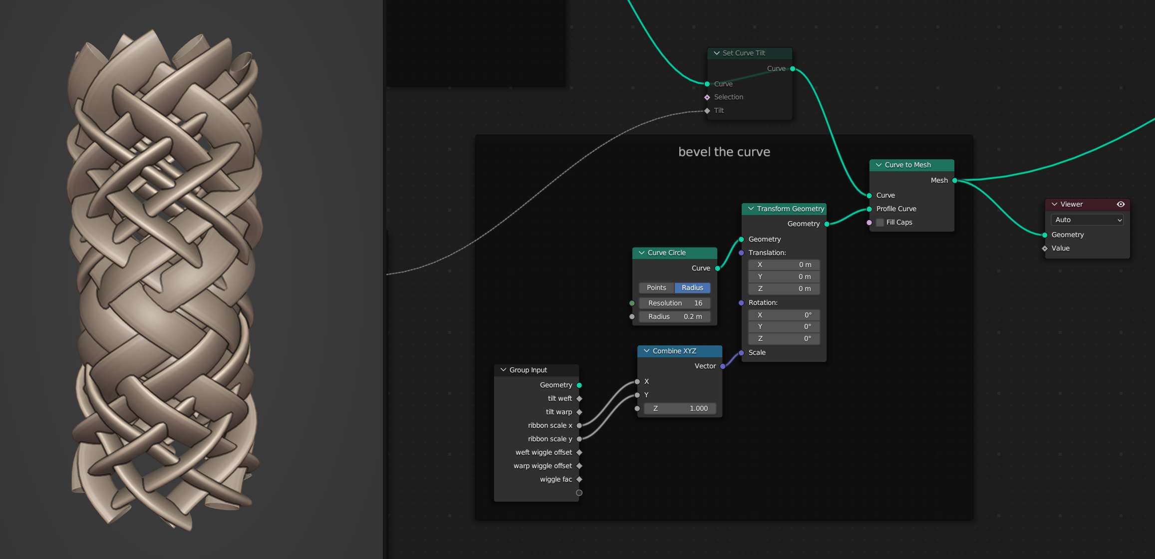1155x559 pixels.
Task: Click the Scale input socket
Action: click(742, 353)
